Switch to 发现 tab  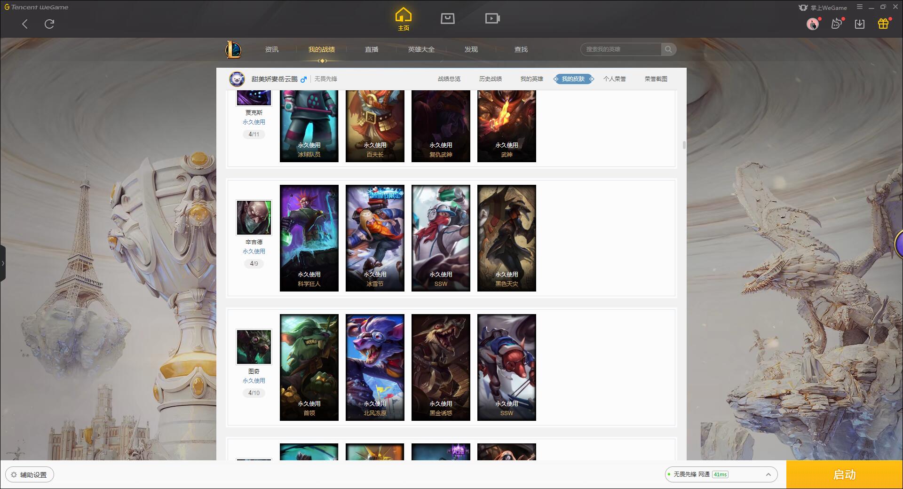(471, 49)
